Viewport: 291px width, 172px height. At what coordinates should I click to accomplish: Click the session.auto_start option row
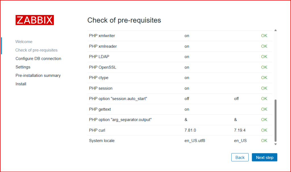[180, 99]
